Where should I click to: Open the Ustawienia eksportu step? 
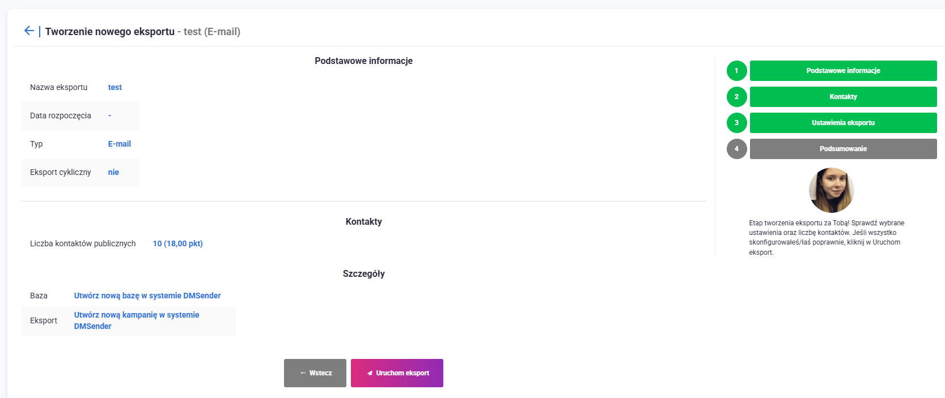843,123
